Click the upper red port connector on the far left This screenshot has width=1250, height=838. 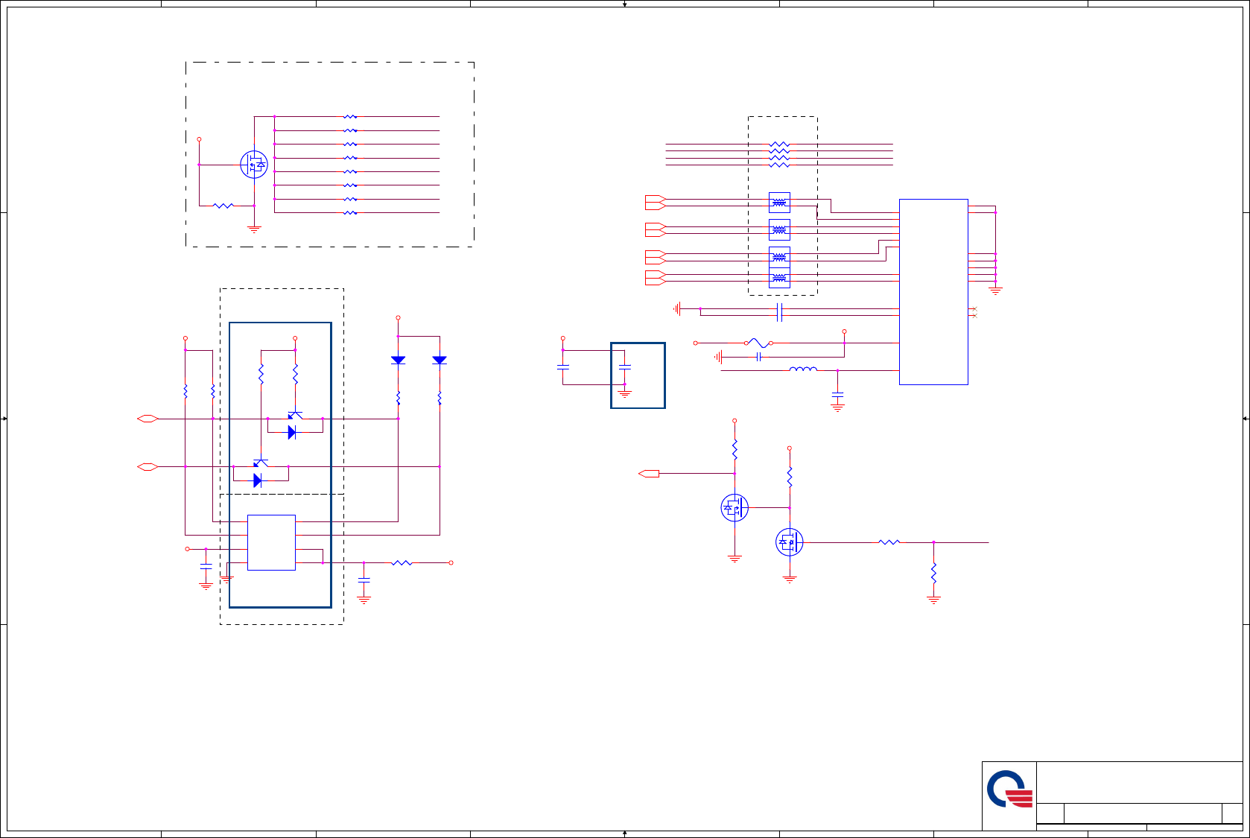click(x=147, y=419)
